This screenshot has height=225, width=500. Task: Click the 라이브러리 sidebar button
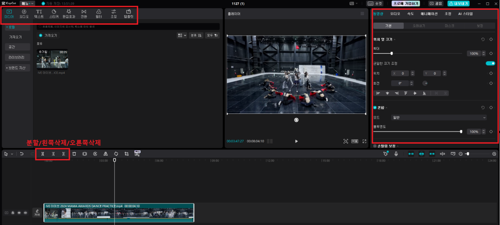tap(17, 57)
